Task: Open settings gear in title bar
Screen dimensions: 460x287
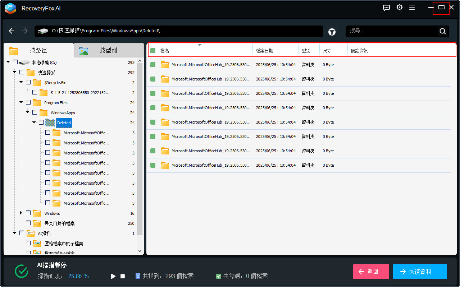Action: [399, 8]
